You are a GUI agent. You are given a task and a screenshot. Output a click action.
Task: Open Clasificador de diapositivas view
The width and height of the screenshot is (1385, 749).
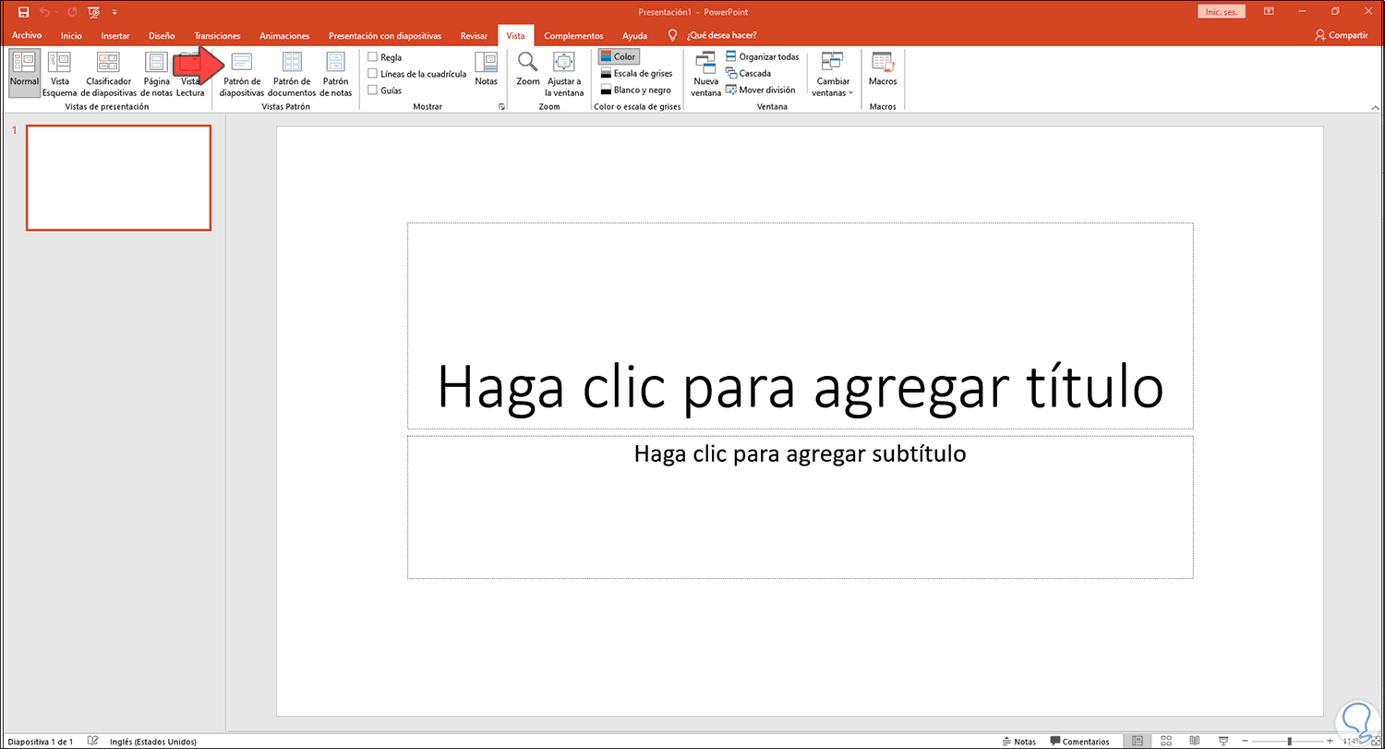(109, 74)
